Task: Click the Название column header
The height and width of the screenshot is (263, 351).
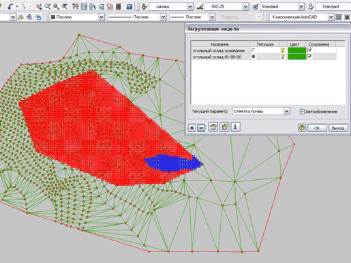Action: (x=220, y=44)
